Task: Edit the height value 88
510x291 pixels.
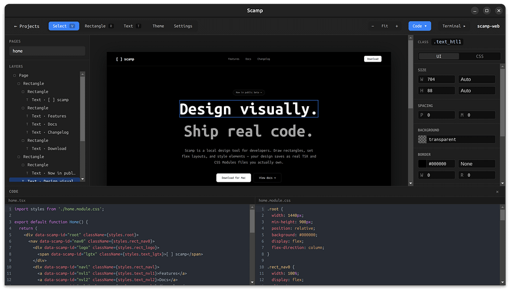Action: pyautogui.click(x=436, y=91)
